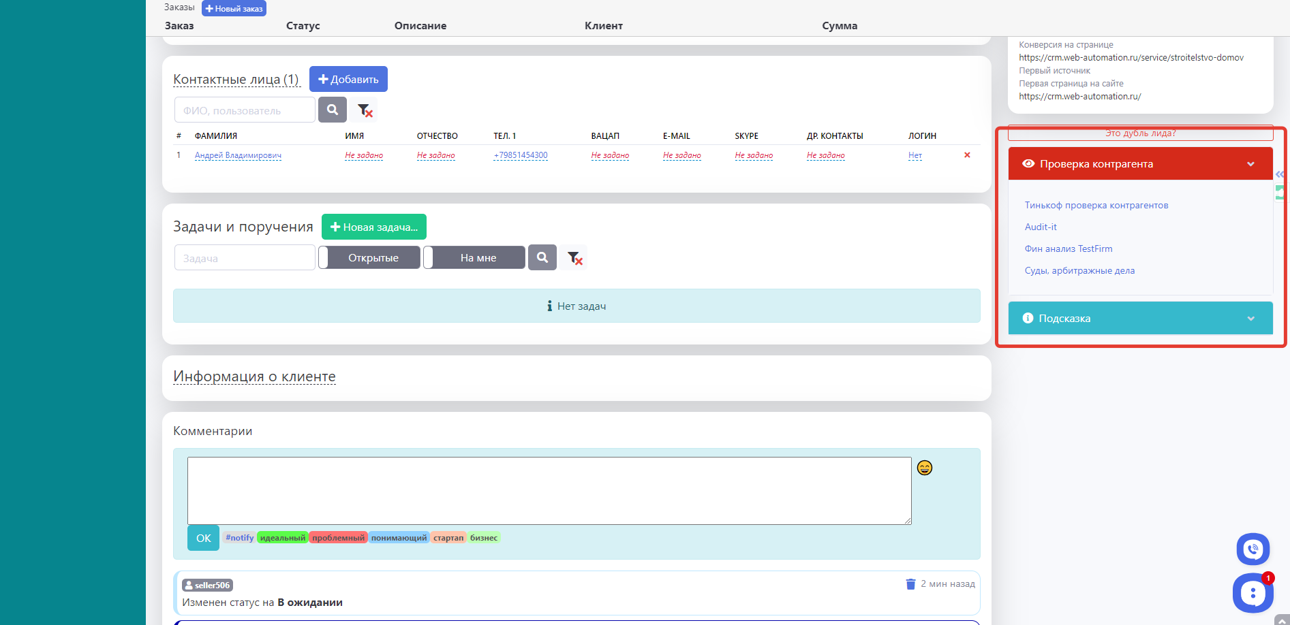Select the проблемный red tag
Screen dimensions: 1290x625
[x=338, y=538]
